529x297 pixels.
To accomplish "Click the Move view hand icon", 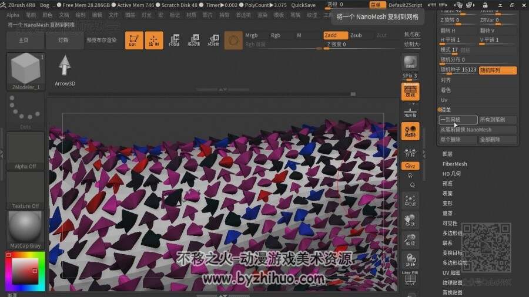I will [x=410, y=221].
